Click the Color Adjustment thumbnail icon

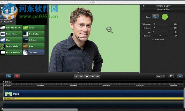tap(3, 28)
